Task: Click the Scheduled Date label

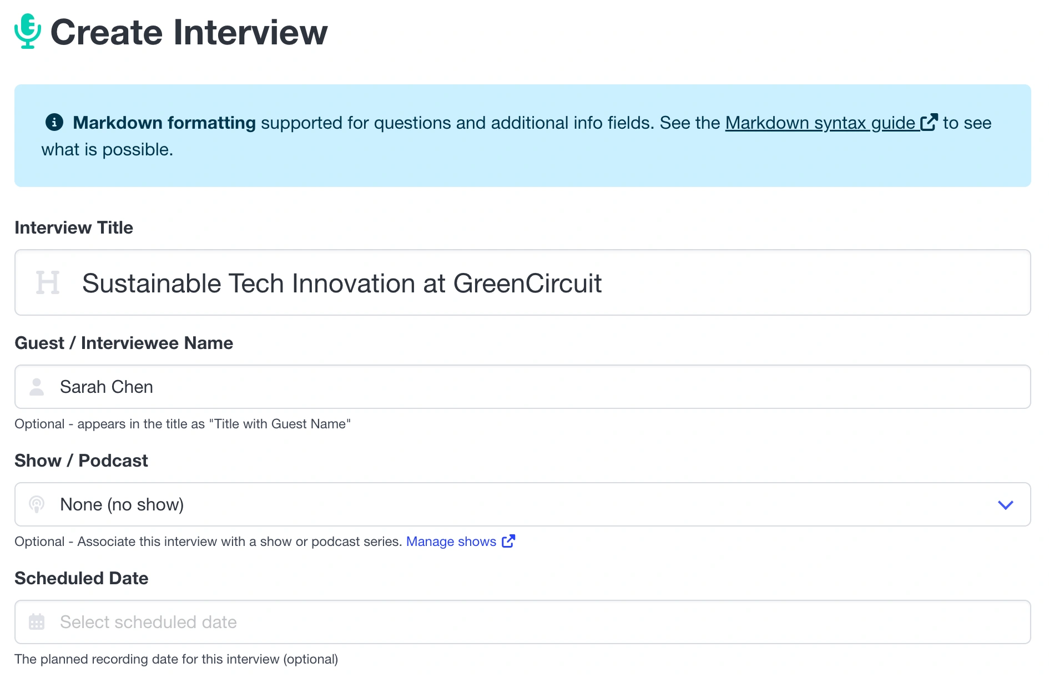Action: click(82, 578)
